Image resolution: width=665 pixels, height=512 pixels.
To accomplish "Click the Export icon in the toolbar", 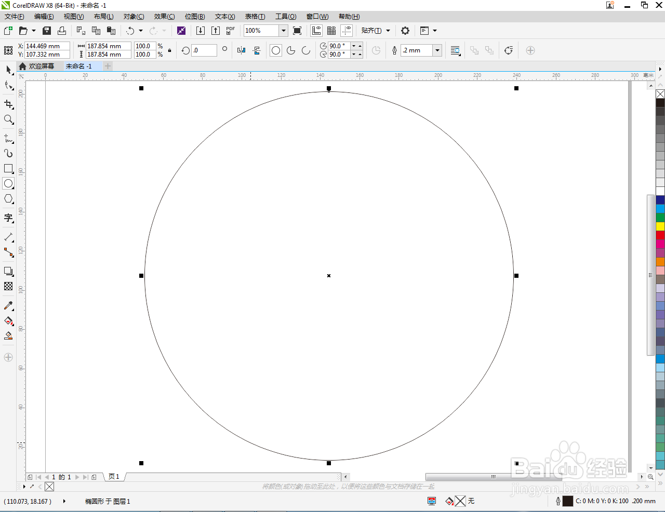I will pos(216,31).
